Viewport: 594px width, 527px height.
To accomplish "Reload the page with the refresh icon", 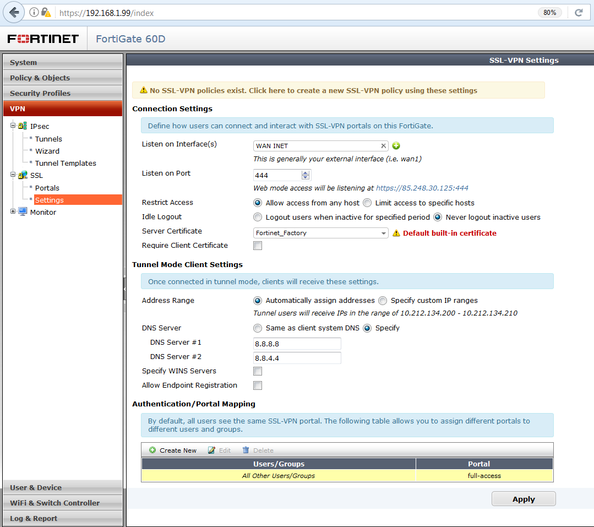I will pyautogui.click(x=579, y=13).
